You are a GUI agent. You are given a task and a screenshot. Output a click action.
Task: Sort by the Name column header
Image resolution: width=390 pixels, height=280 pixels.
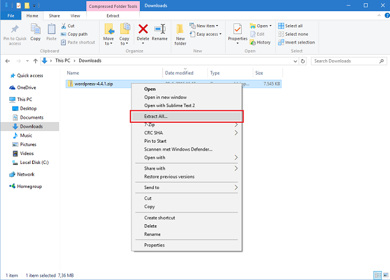point(114,73)
